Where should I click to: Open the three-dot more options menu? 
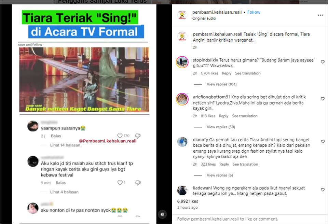[320, 15]
